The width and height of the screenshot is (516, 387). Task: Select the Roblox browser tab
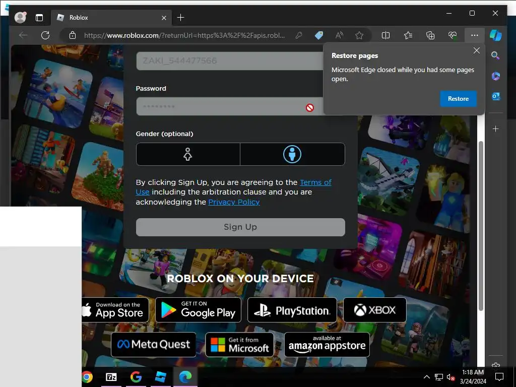coord(111,18)
